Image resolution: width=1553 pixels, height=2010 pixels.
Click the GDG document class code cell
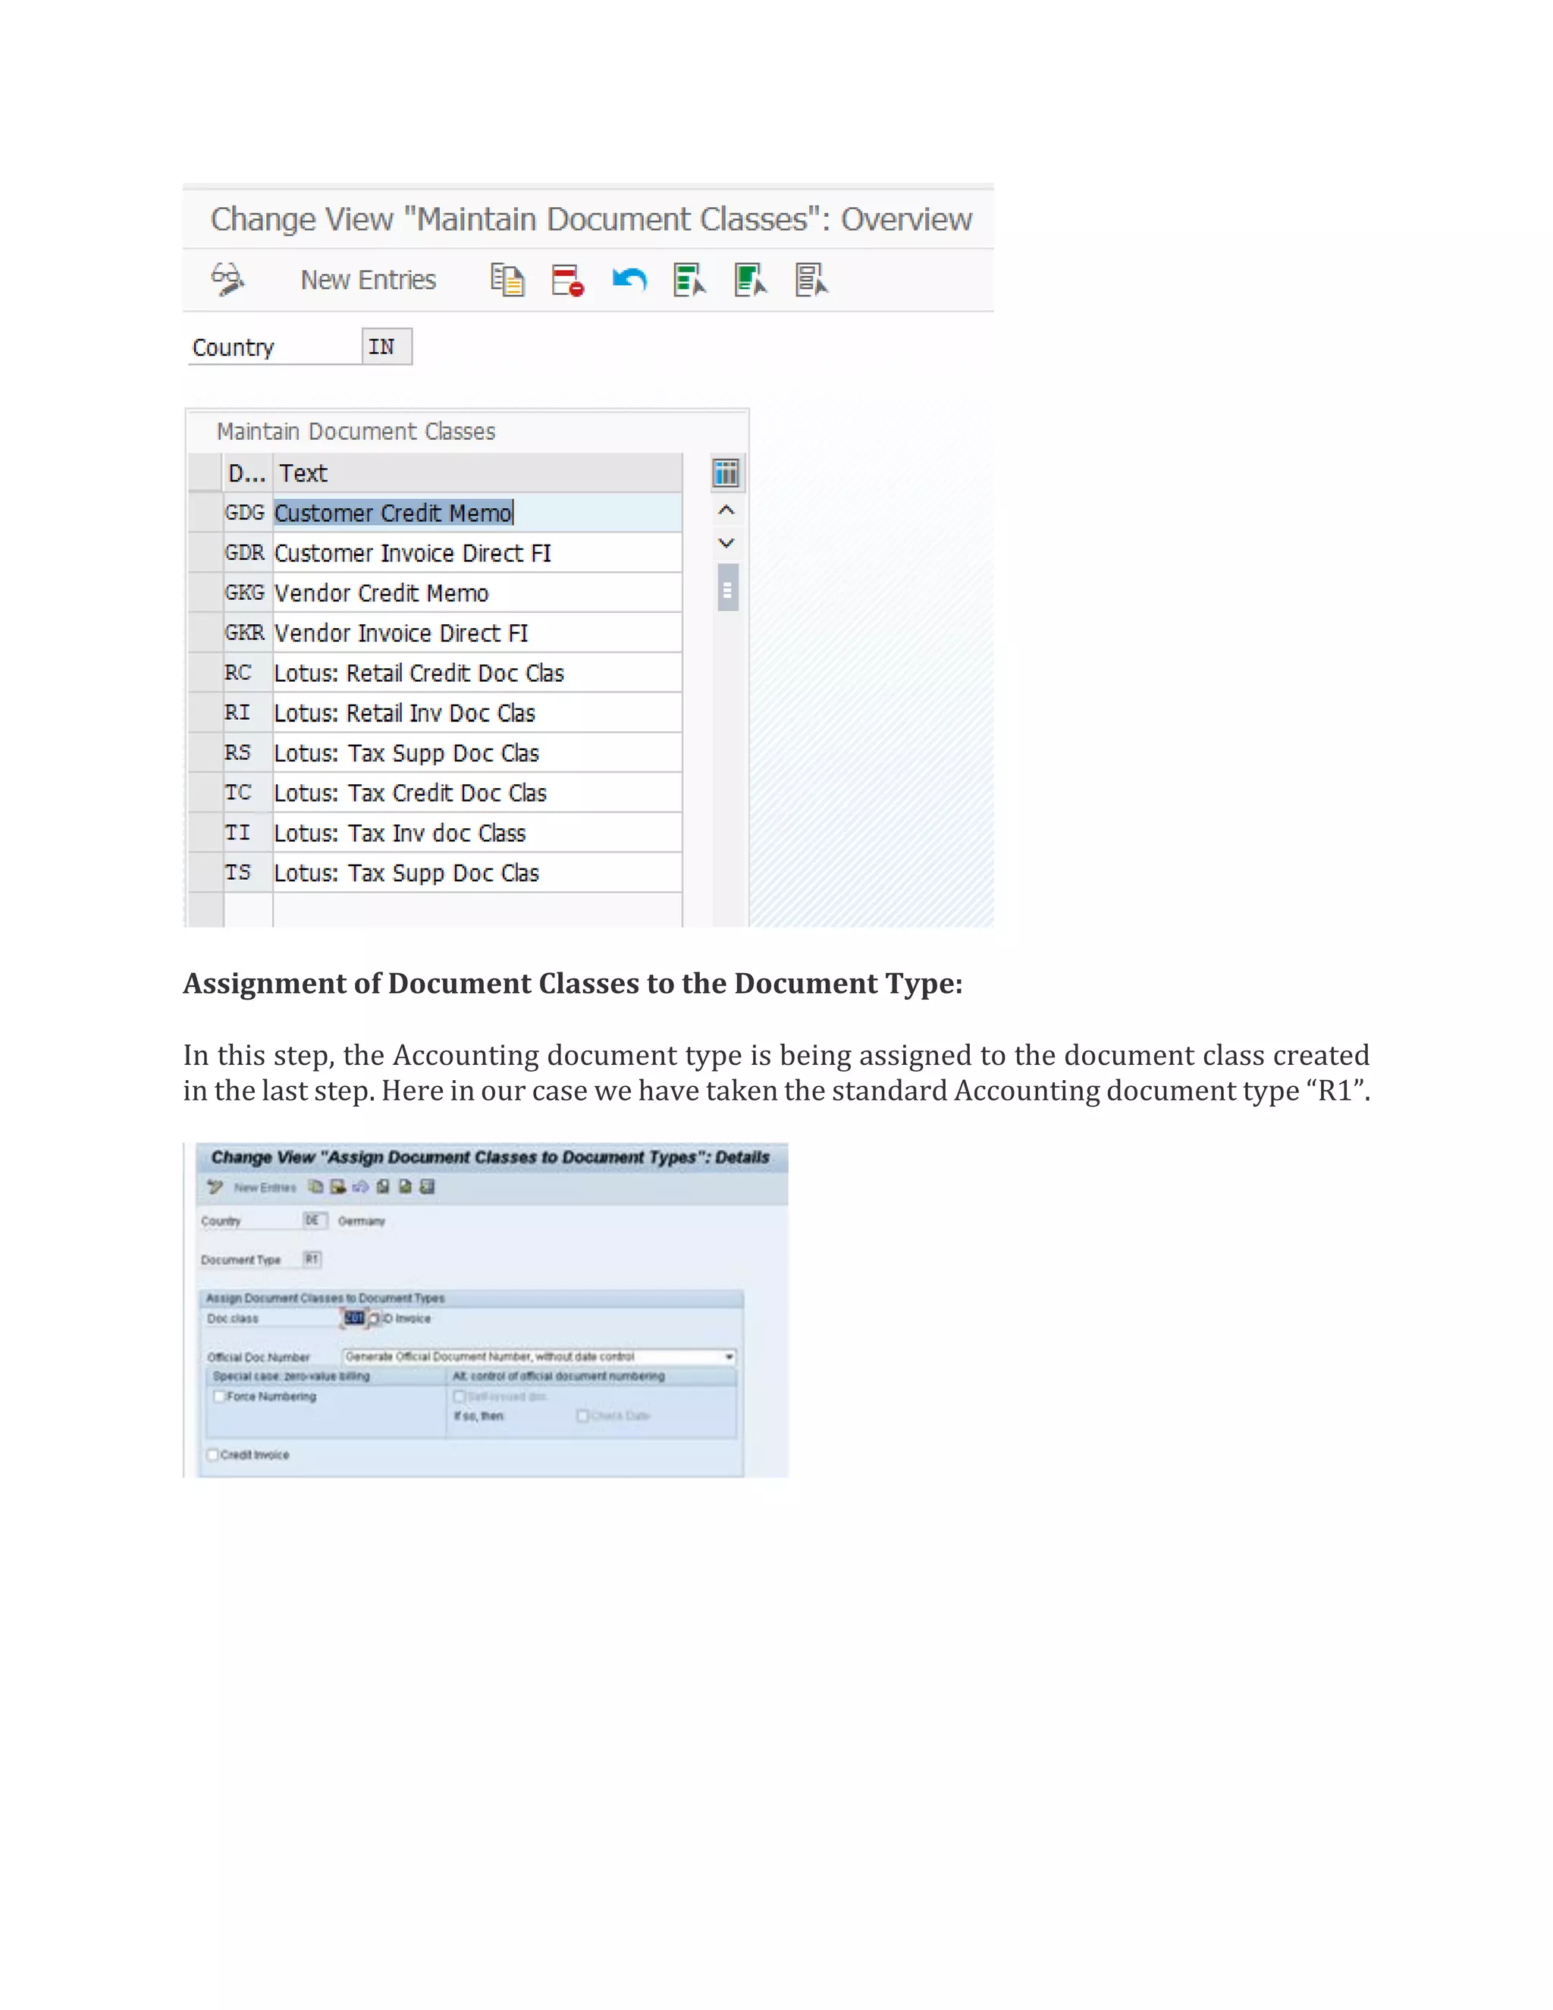247,513
